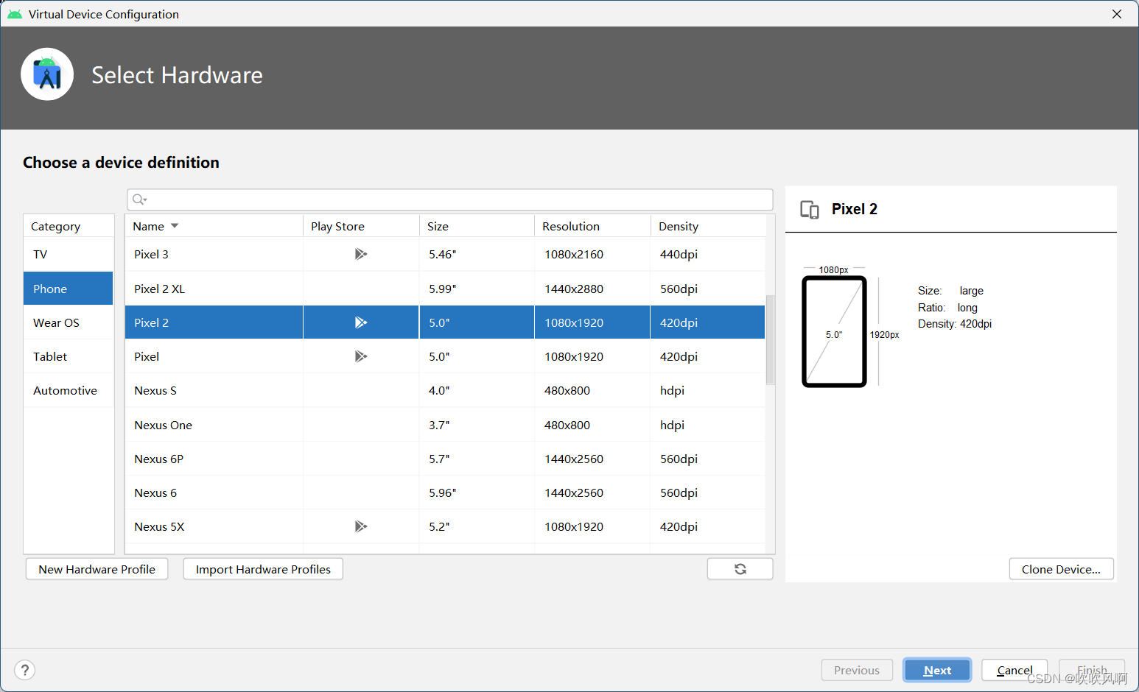Select the Tablet category
This screenshot has width=1139, height=692.
click(x=69, y=356)
